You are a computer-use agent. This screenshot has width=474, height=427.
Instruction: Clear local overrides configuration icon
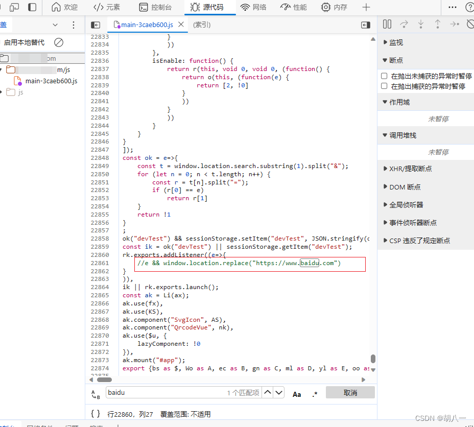coord(59,42)
